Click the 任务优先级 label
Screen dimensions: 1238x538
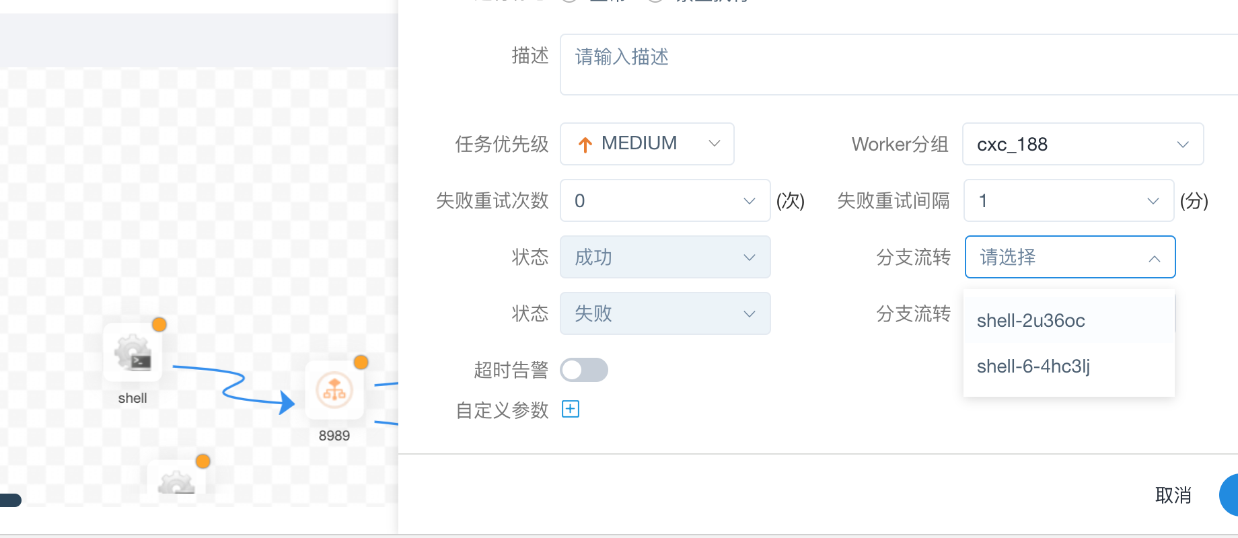(x=502, y=144)
